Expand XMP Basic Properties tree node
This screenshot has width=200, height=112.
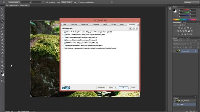[x=63, y=45]
